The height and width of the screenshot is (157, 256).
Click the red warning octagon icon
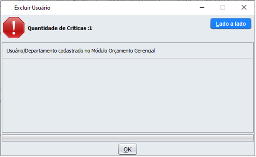(14, 27)
